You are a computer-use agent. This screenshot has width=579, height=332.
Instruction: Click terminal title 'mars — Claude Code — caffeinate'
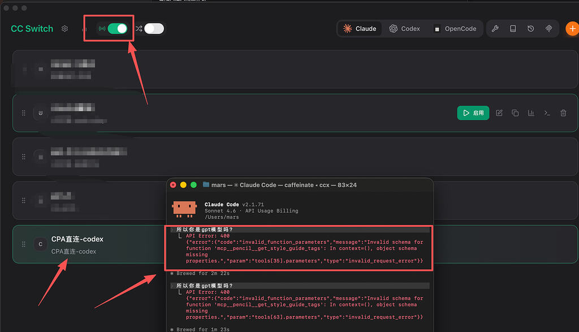284,184
